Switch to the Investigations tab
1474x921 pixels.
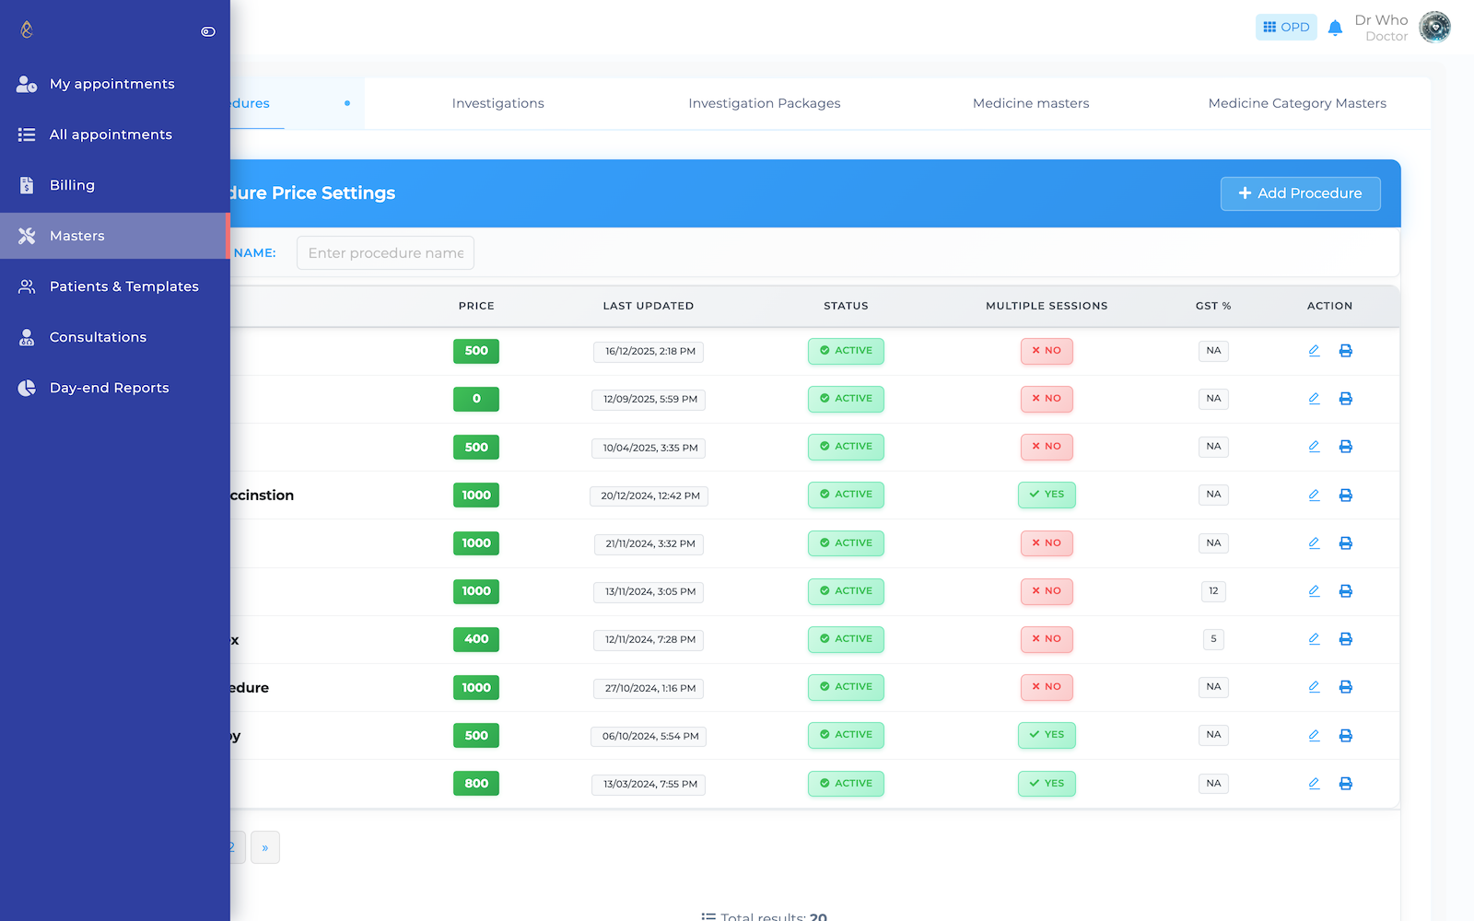(x=497, y=103)
